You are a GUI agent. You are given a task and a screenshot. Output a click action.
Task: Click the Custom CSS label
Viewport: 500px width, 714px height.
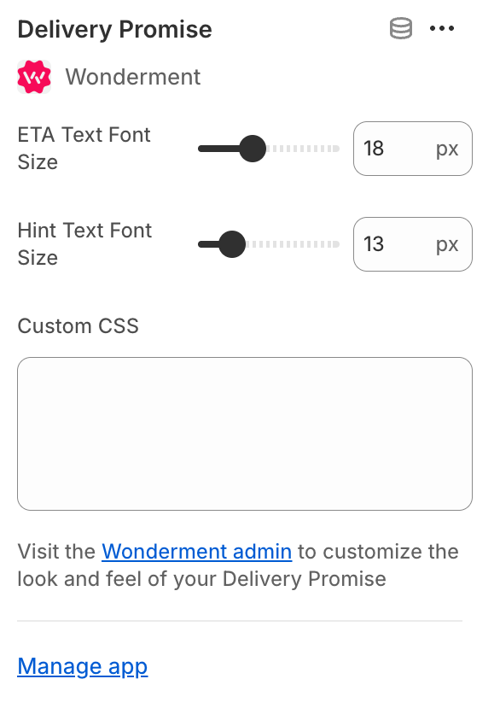coord(78,326)
